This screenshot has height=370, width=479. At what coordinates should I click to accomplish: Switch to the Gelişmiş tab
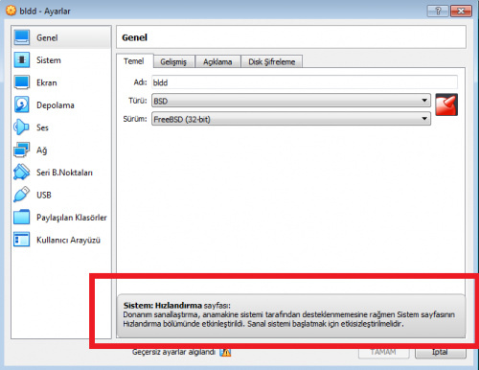174,61
